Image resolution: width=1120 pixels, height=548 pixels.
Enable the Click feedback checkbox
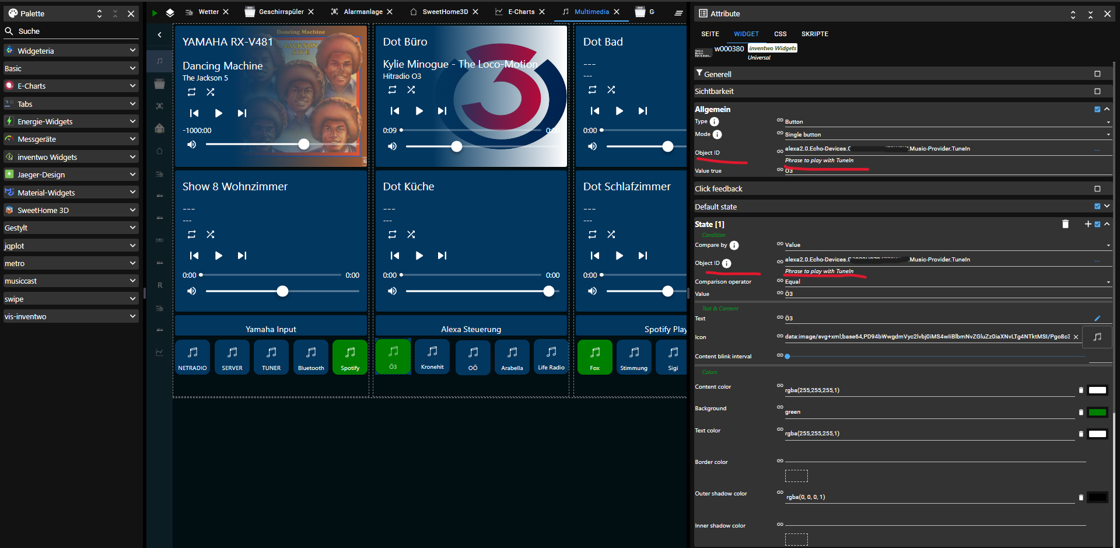(x=1097, y=189)
